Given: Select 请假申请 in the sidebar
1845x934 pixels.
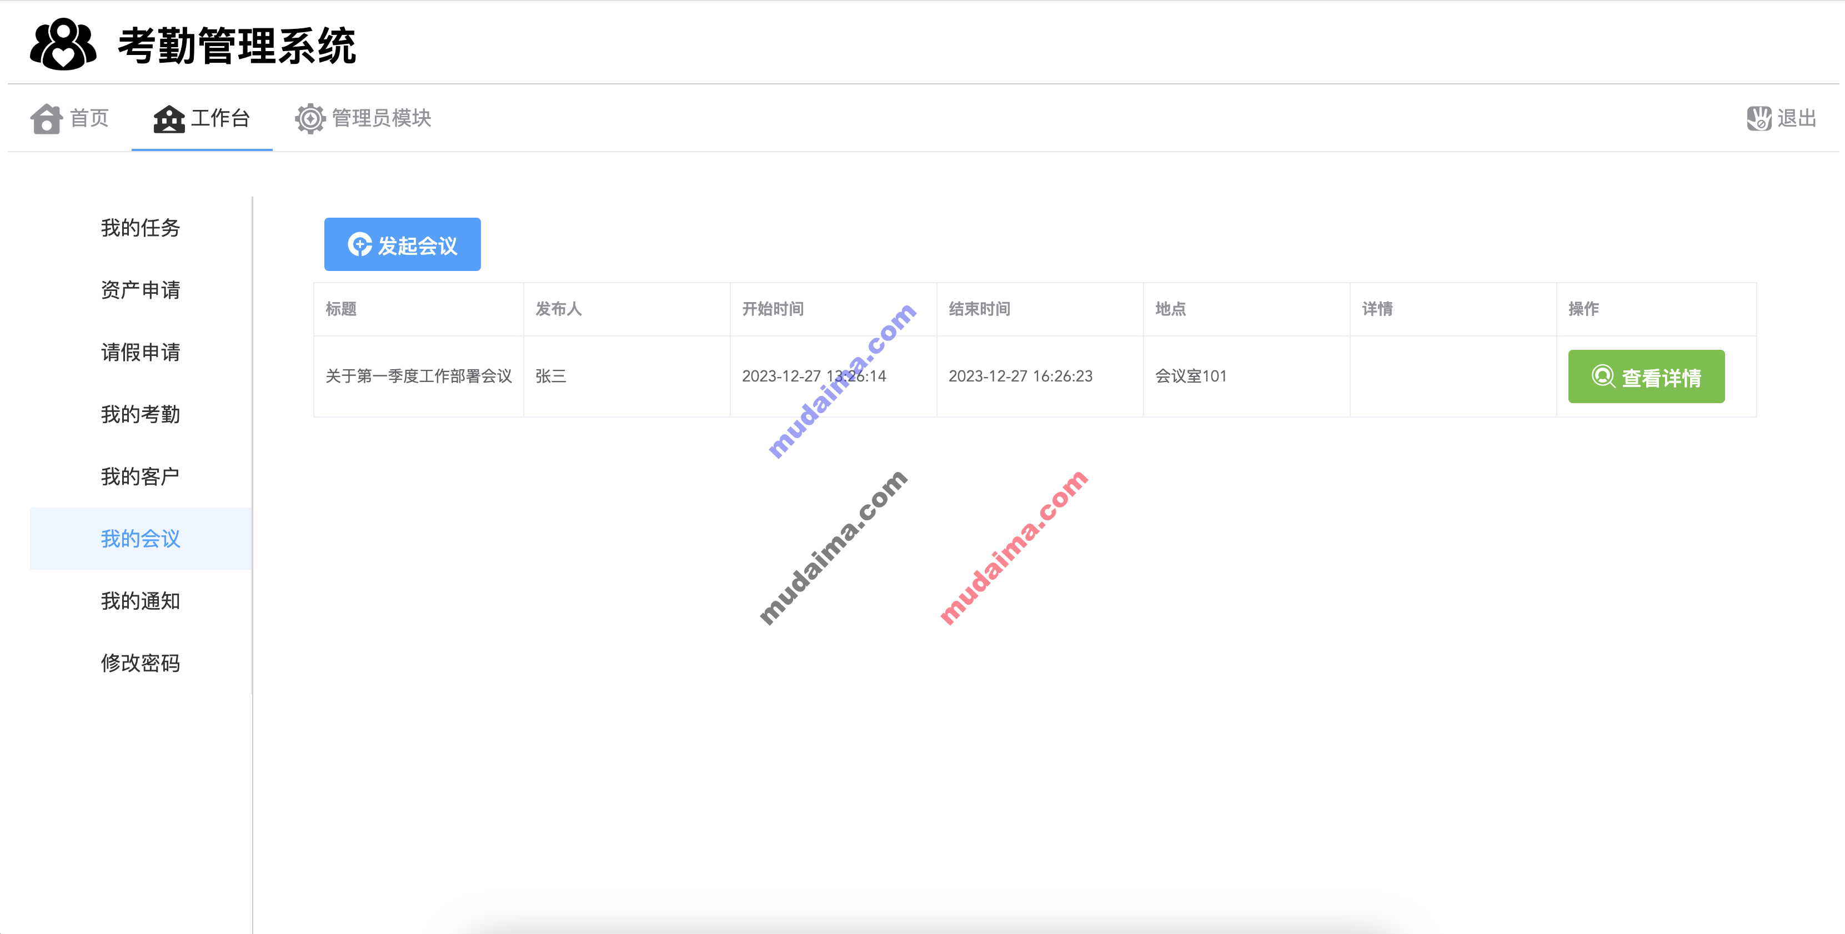Looking at the screenshot, I should point(141,353).
